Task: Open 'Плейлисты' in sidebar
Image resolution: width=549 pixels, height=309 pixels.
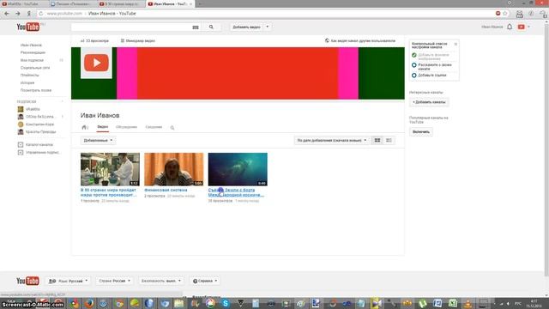Action: tap(30, 75)
